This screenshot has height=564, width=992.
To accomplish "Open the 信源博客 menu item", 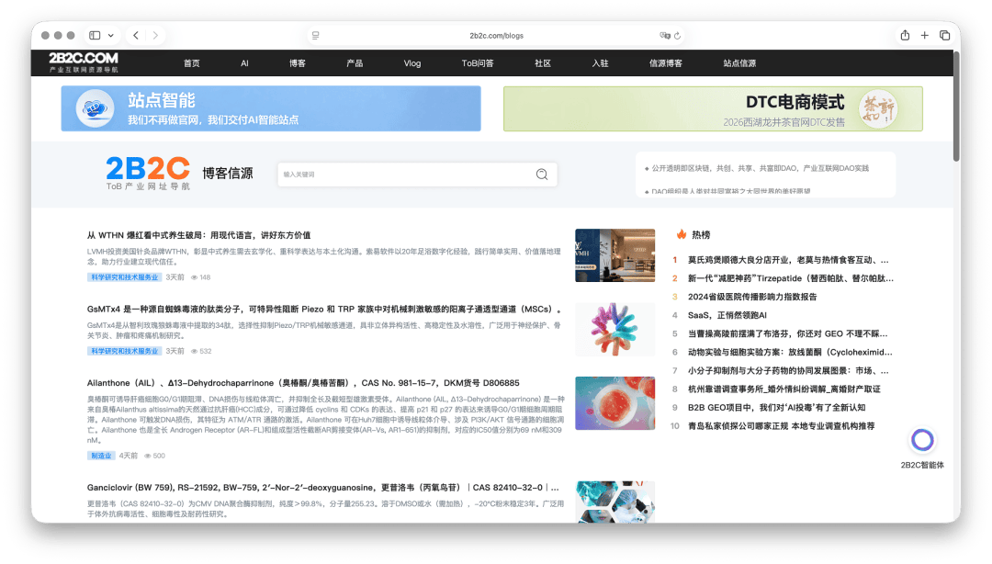I will click(x=666, y=63).
